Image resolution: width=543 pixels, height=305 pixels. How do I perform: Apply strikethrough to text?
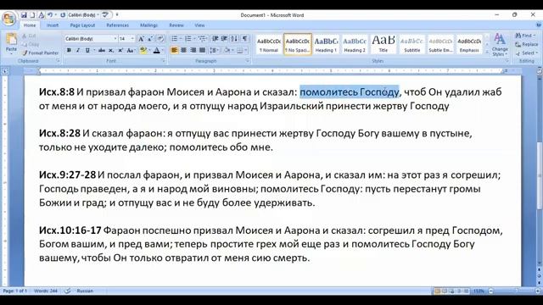point(102,51)
